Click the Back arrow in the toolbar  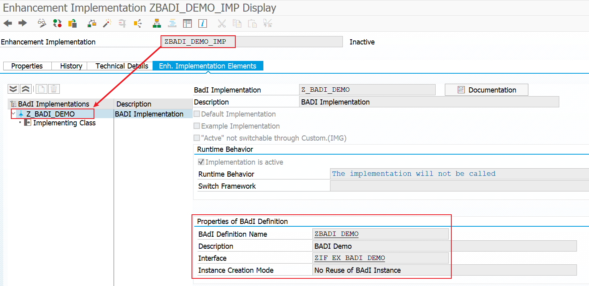tap(8, 23)
